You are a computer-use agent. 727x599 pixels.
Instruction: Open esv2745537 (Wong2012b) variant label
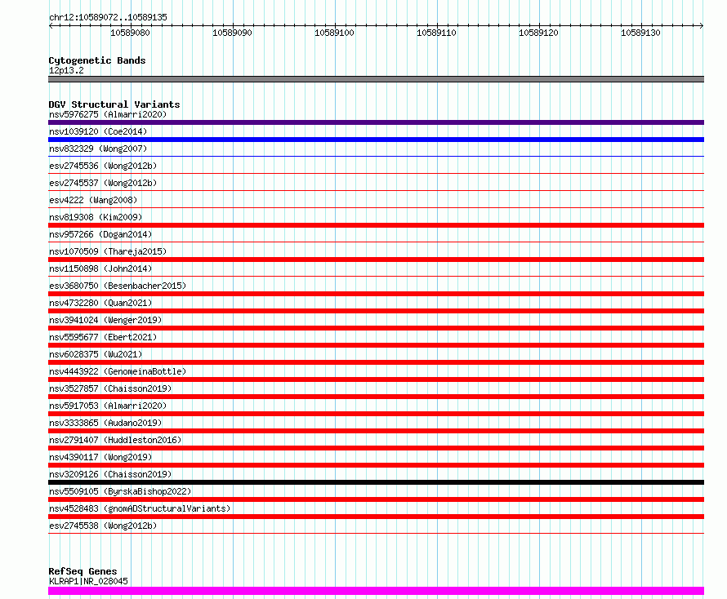pos(103,183)
